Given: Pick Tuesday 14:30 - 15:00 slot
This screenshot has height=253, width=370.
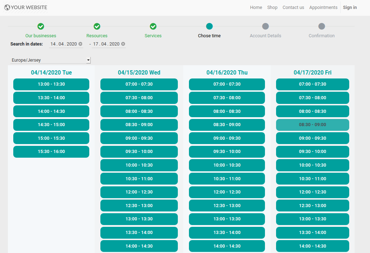Looking at the screenshot, I should tap(51, 125).
